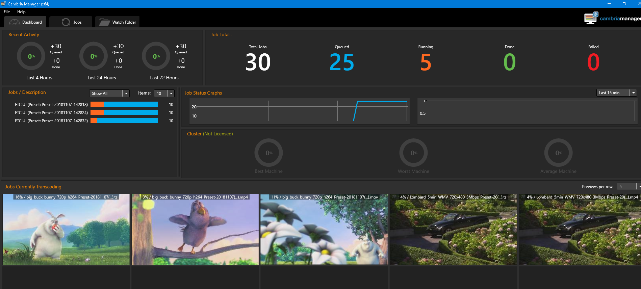Switch to the Watch Folder tab
The width and height of the screenshot is (641, 289).
click(117, 22)
